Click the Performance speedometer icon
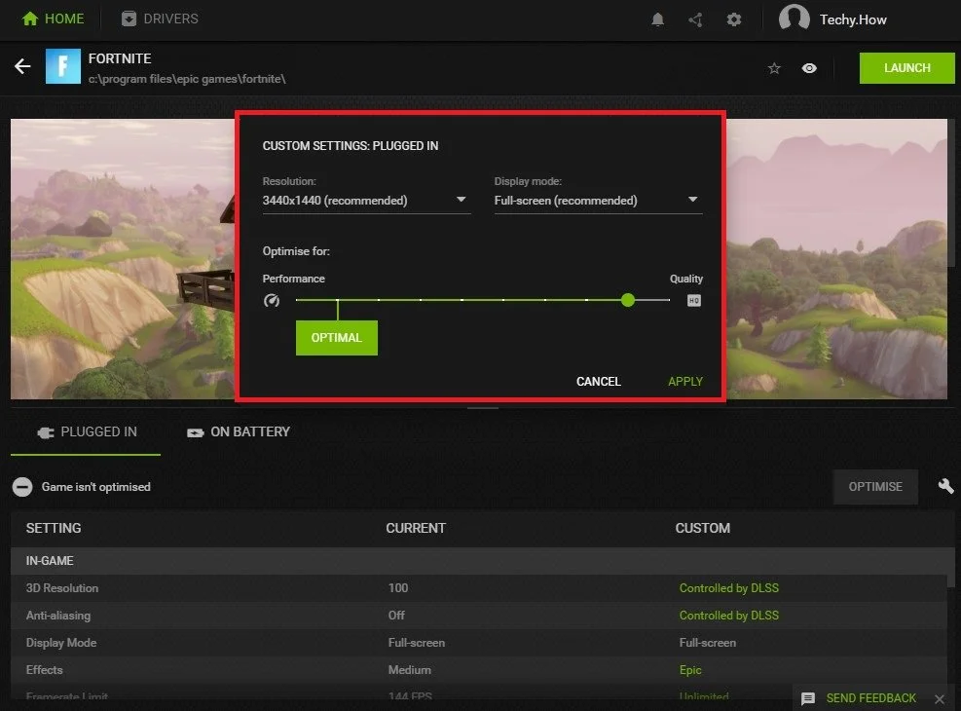 [272, 300]
